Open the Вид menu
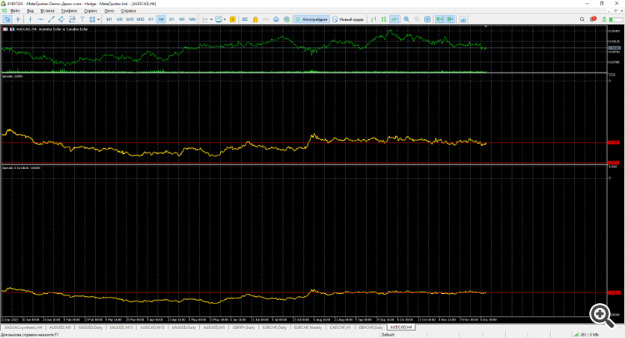625x338 pixels. (30, 11)
